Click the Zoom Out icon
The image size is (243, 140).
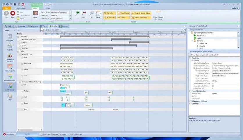click(x=84, y=13)
